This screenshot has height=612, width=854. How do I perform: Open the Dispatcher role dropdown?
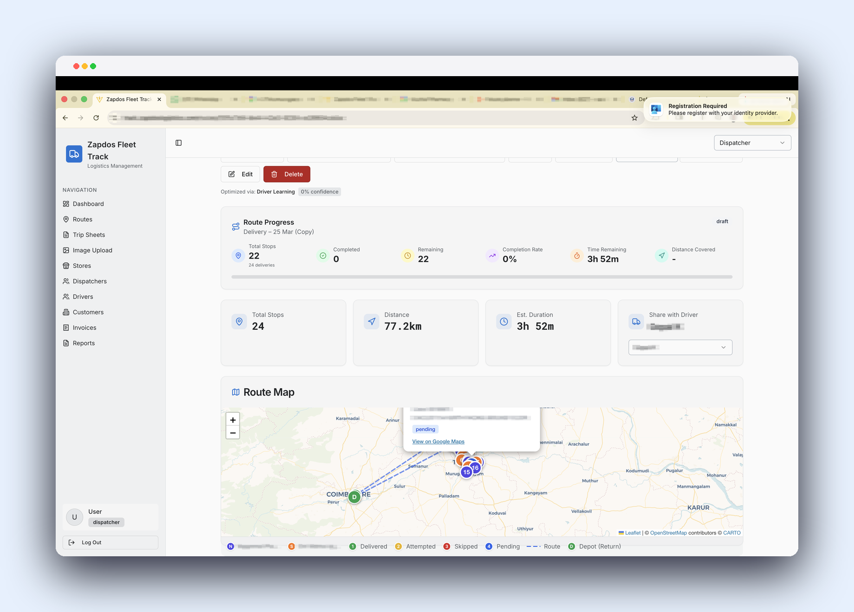pos(752,143)
